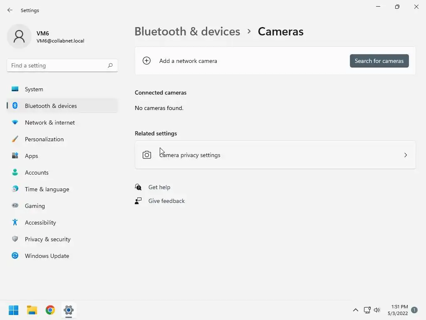Image resolution: width=426 pixels, height=320 pixels.
Task: Open Google Chrome from the taskbar
Action: [x=50, y=310]
